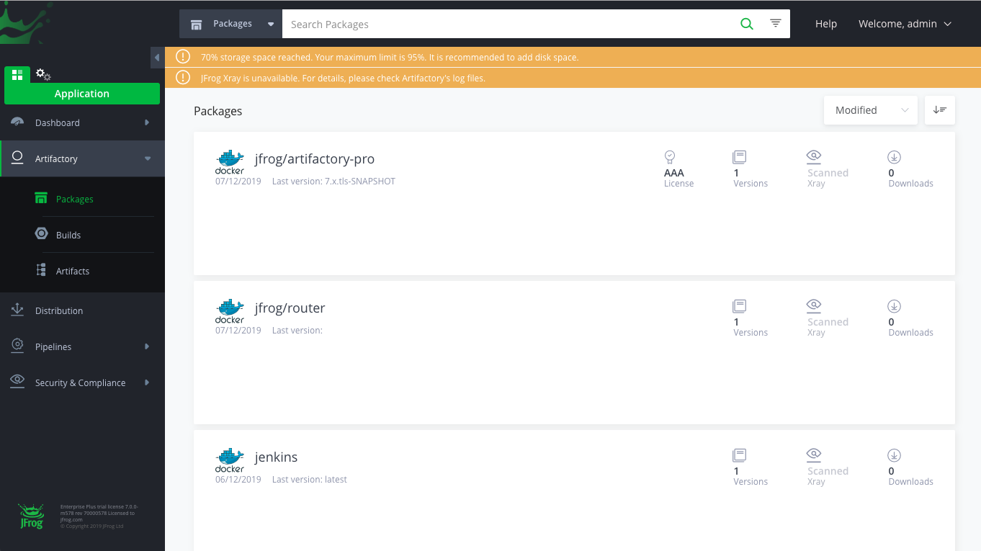Select Artifacts in the sidebar
The height and width of the screenshot is (551, 981).
73,272
